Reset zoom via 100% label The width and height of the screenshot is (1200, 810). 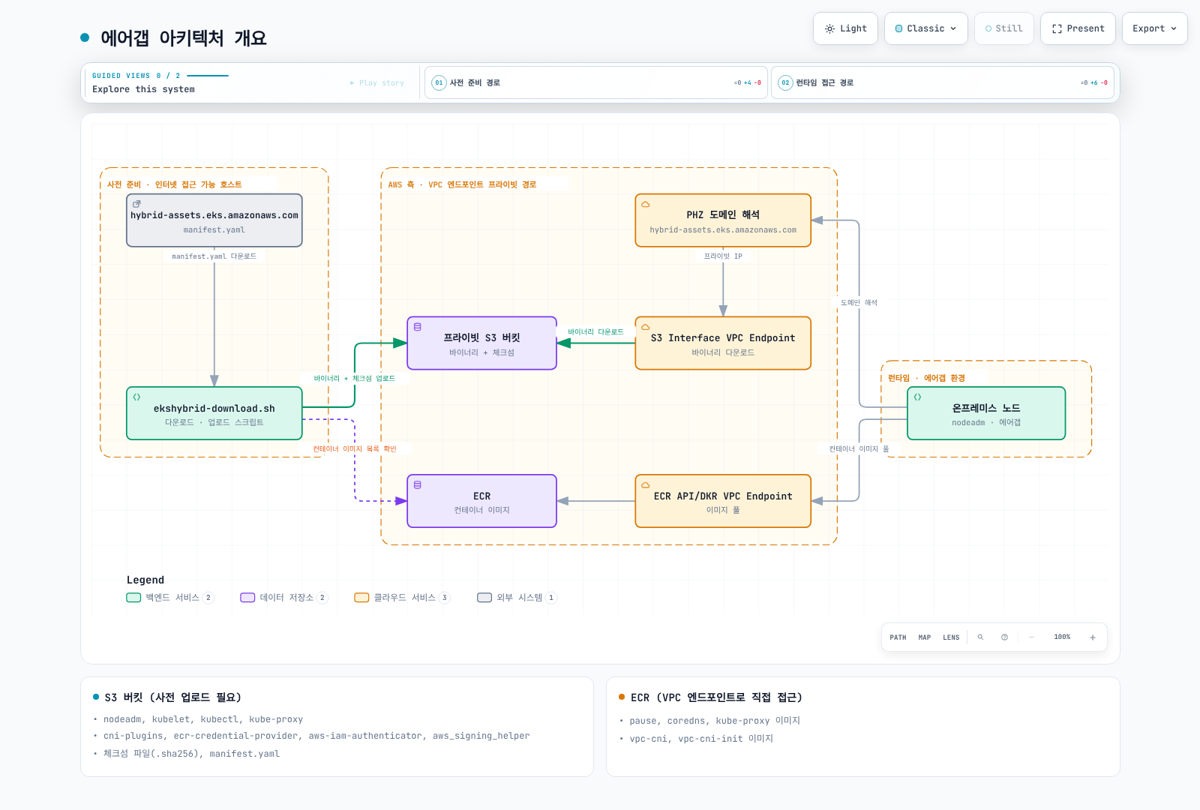pos(1062,637)
